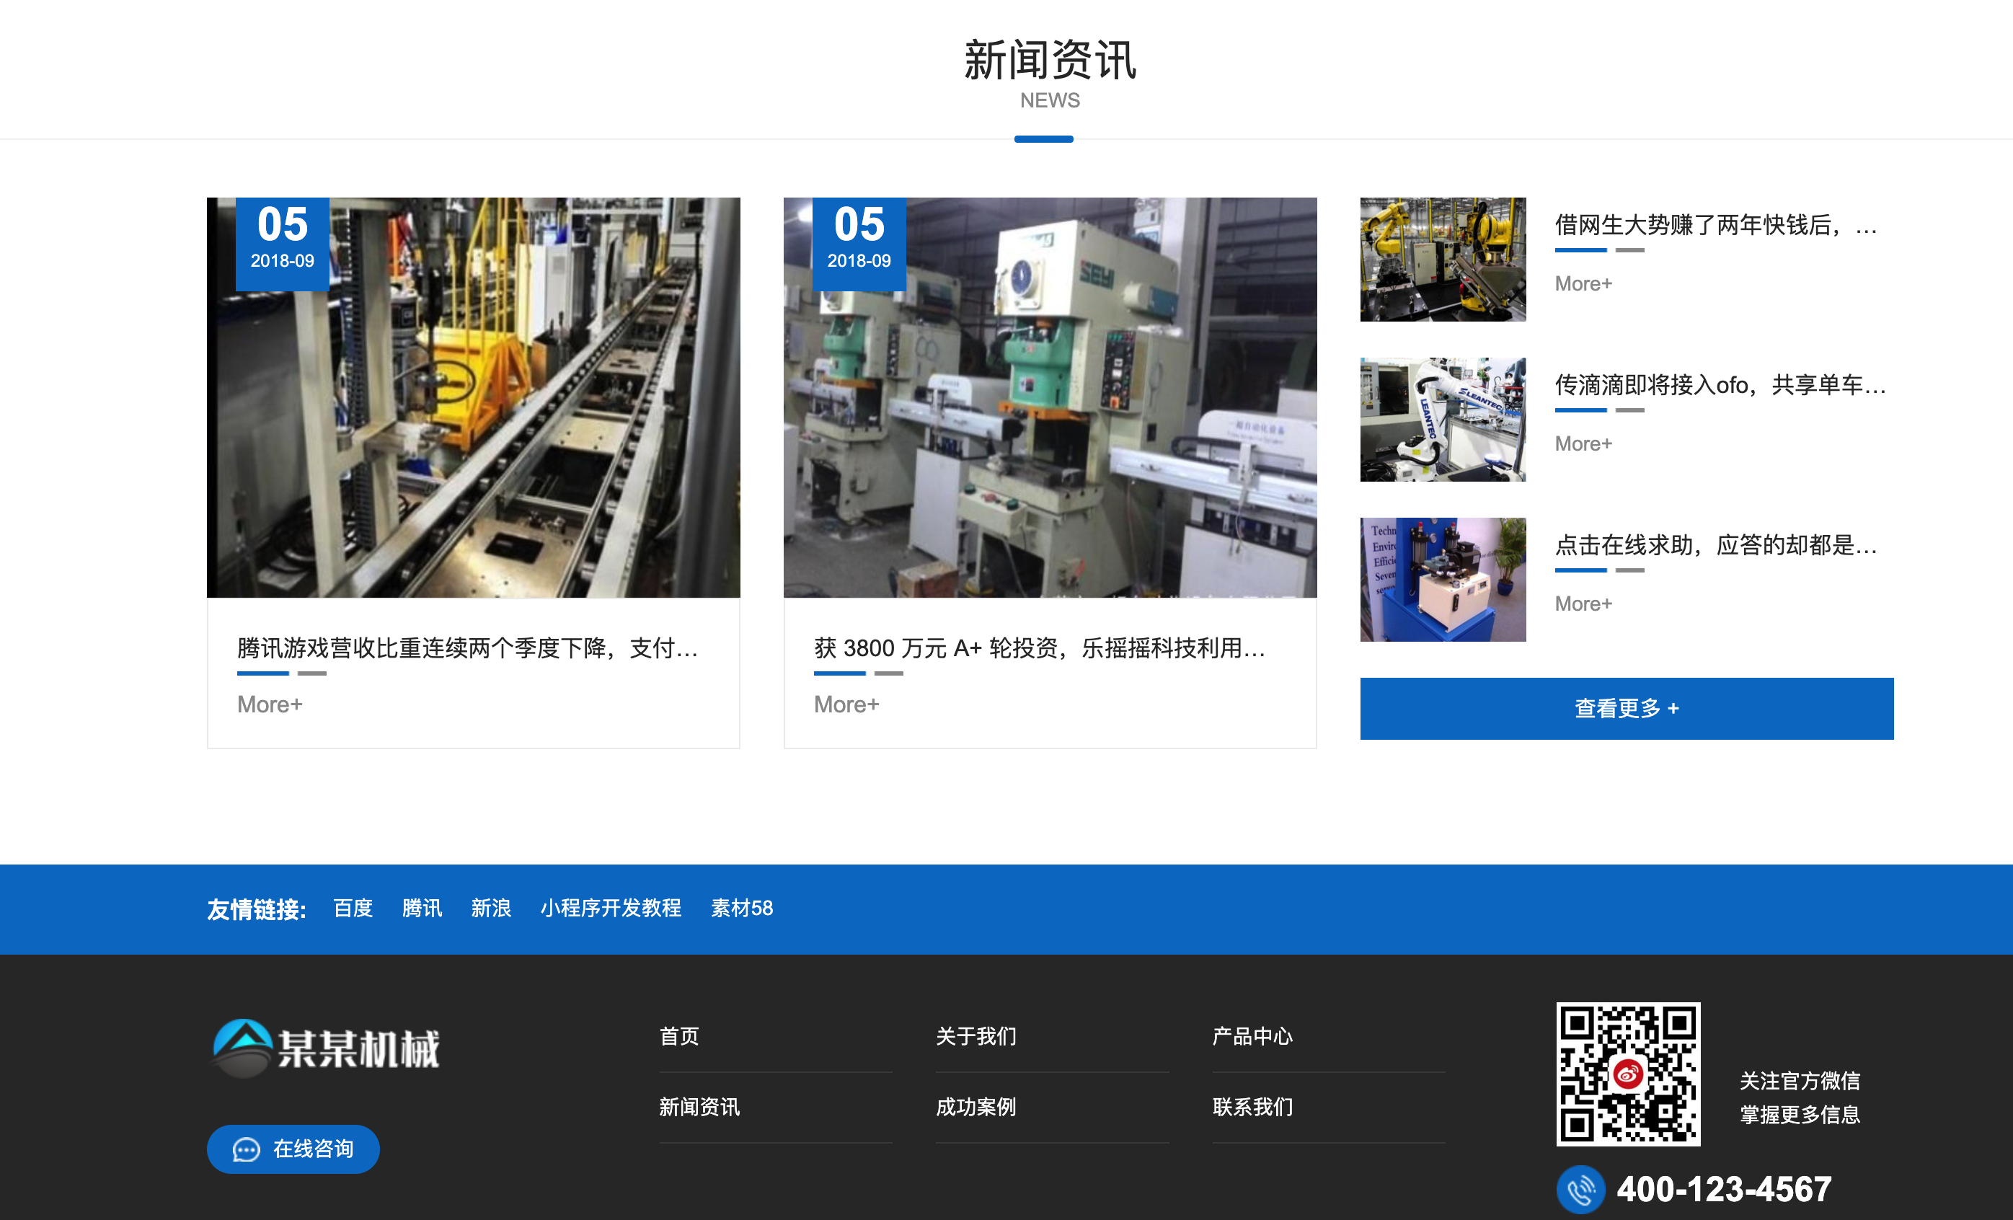The height and width of the screenshot is (1220, 2013).
Task: Click the 查看更多 + button
Action: [x=1626, y=709]
